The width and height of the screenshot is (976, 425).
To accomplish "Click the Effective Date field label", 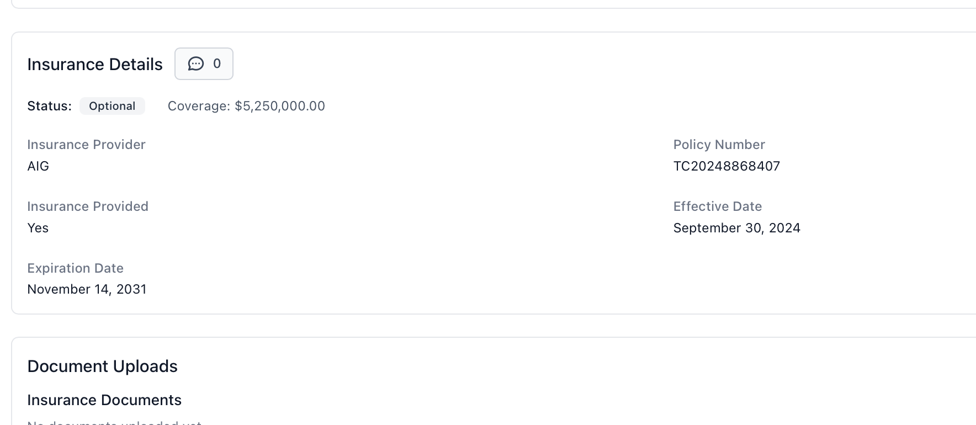I will [717, 206].
